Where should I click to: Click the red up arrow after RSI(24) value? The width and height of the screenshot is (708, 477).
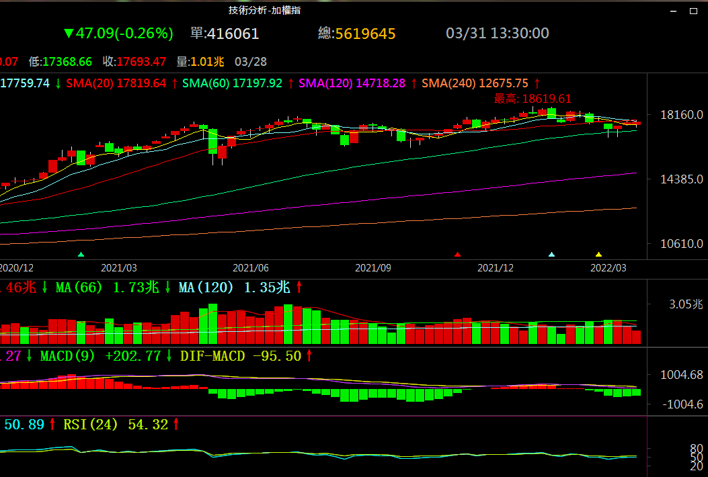point(176,425)
